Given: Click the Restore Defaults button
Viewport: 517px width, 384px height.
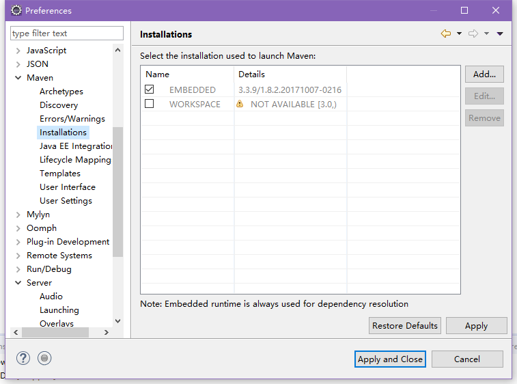Looking at the screenshot, I should pyautogui.click(x=405, y=326).
